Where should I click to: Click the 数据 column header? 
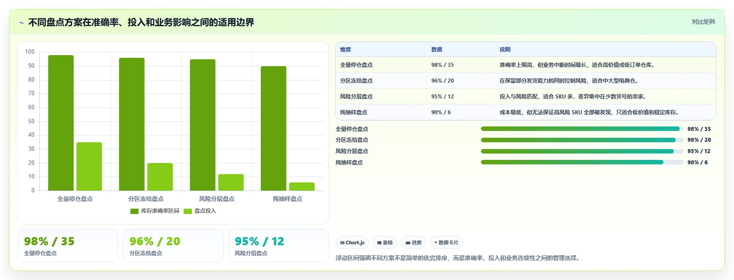point(437,50)
